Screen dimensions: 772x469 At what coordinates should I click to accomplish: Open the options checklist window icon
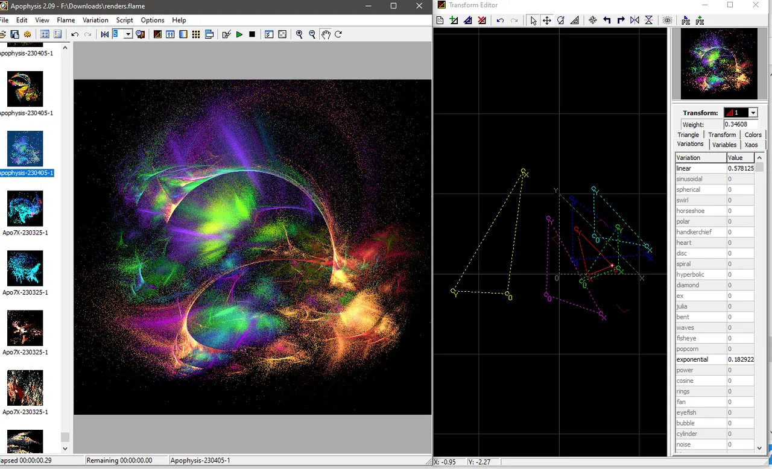pos(269,34)
